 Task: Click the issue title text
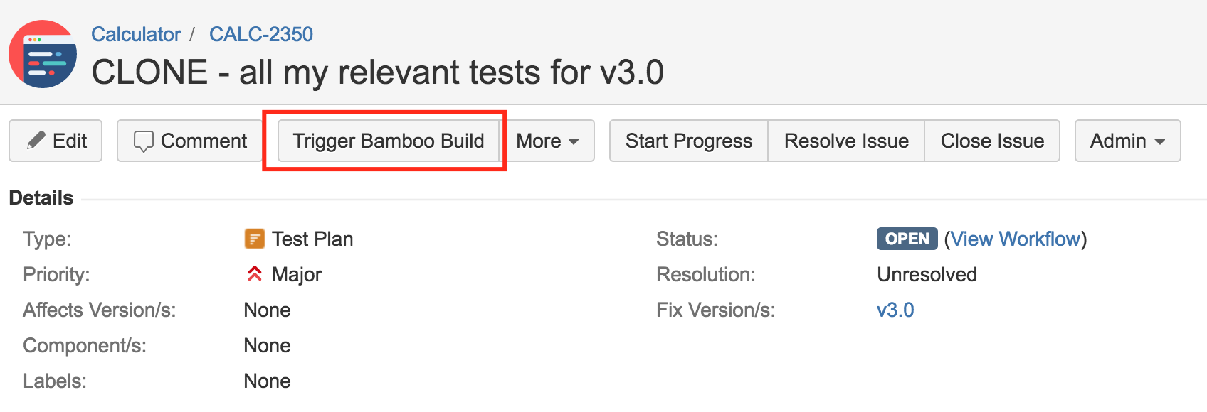(x=378, y=72)
